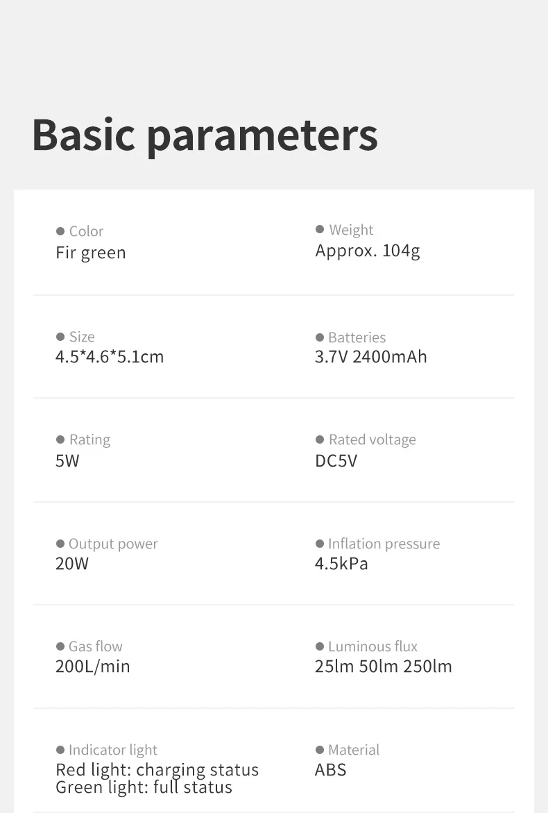
Task: Click the 200L/min gas flow value
Action: coord(93,667)
